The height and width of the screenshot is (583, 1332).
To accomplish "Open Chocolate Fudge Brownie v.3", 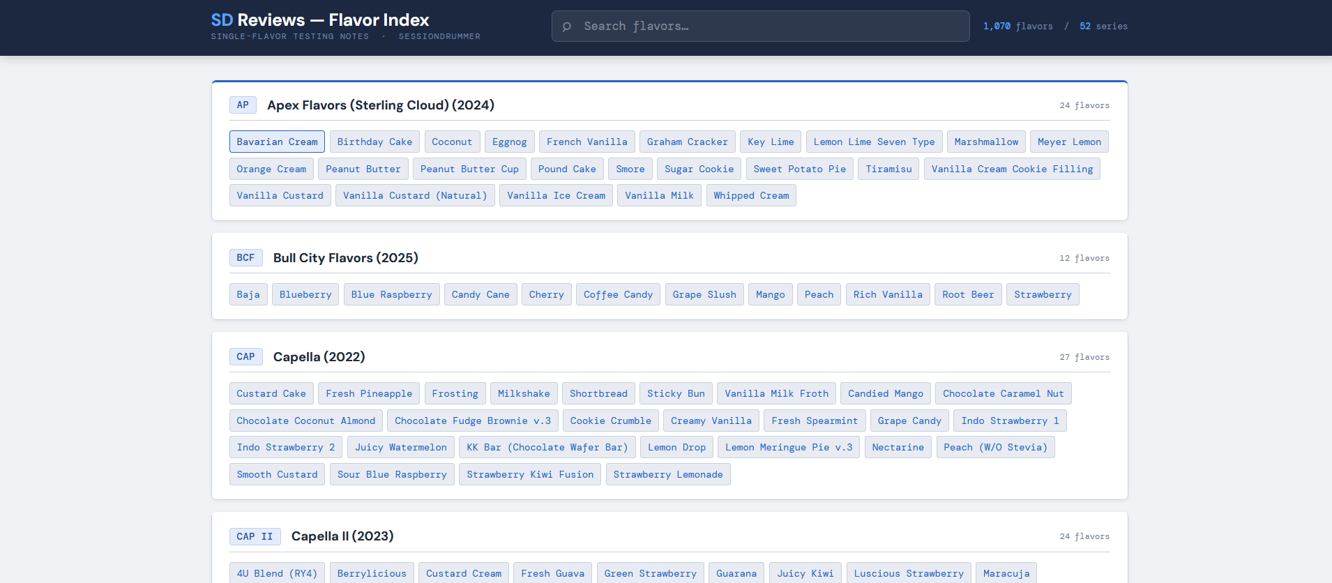I will click(x=472, y=421).
